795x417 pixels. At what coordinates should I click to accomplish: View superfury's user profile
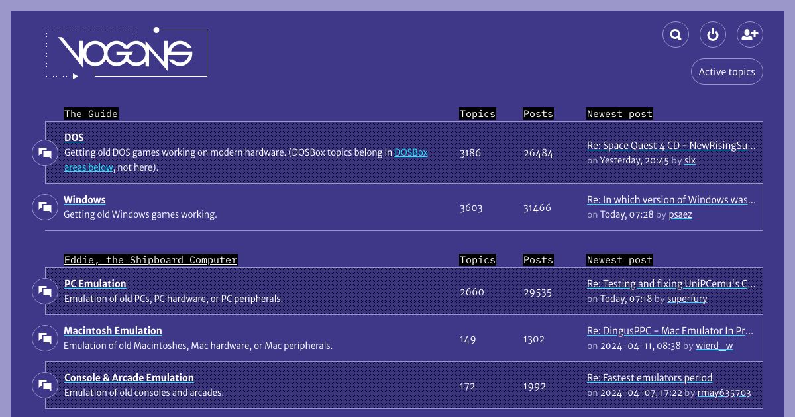[x=687, y=299]
